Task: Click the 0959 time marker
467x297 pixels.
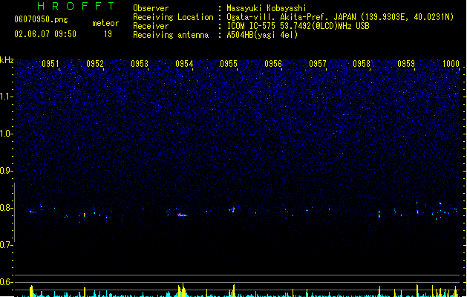Action: click(406, 64)
